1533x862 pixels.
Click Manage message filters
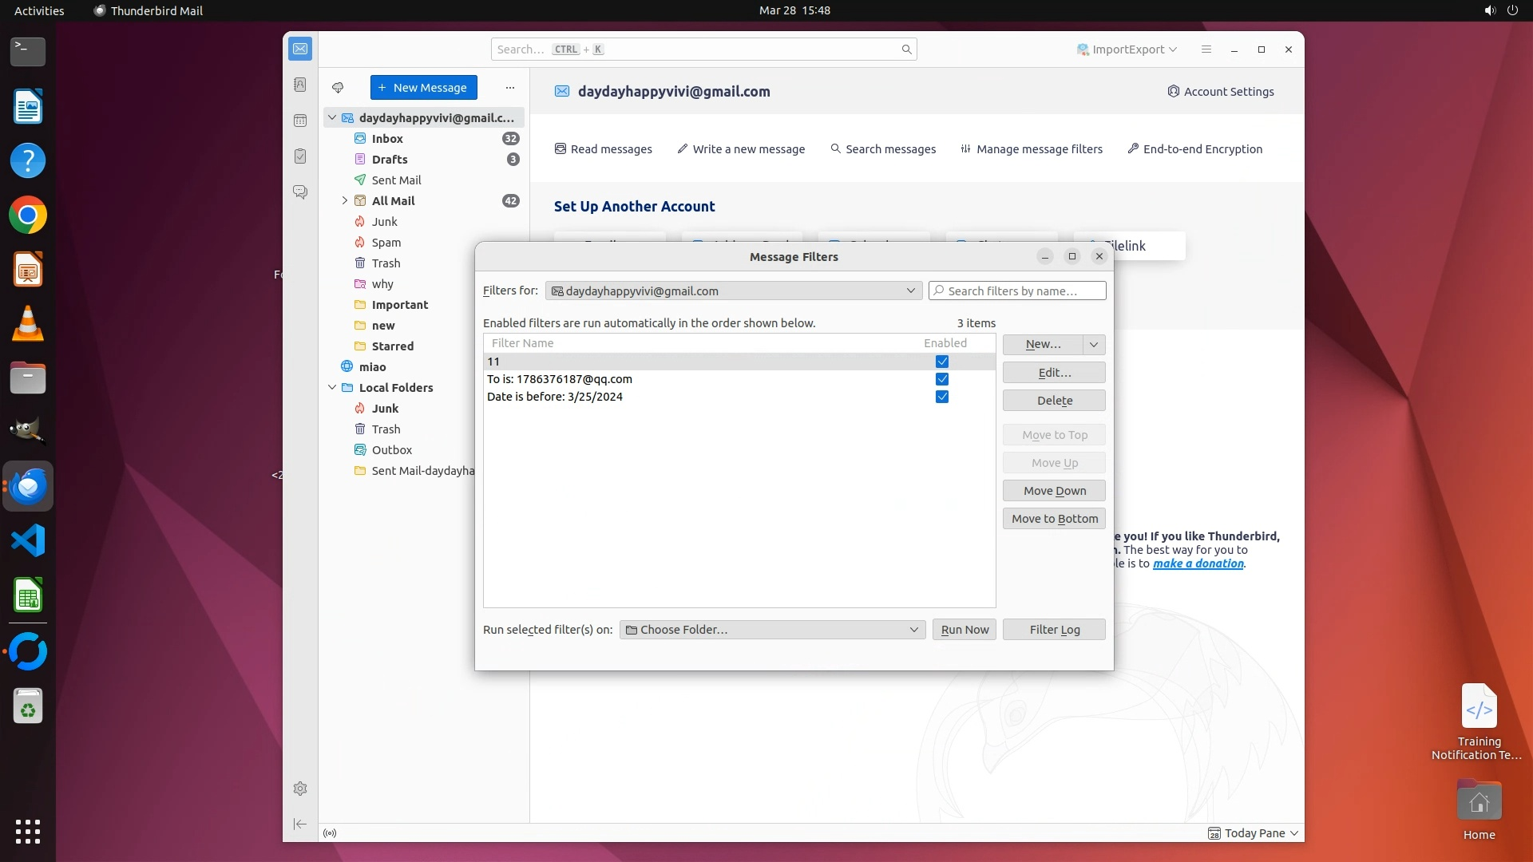tap(1032, 149)
